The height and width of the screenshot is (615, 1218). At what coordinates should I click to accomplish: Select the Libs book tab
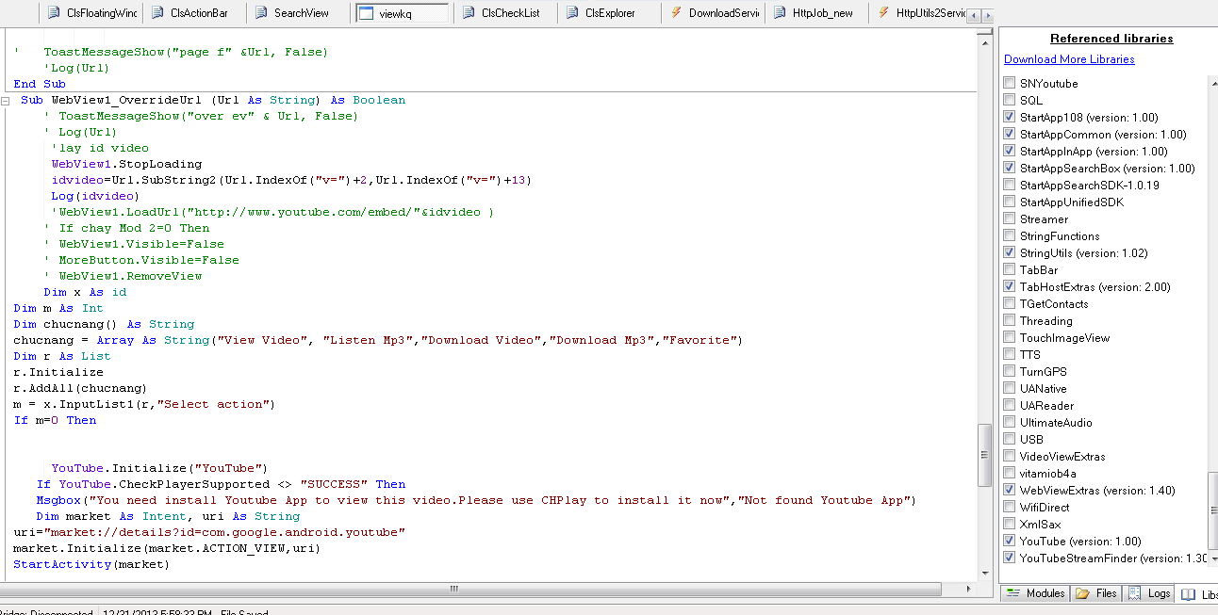tap(1198, 594)
